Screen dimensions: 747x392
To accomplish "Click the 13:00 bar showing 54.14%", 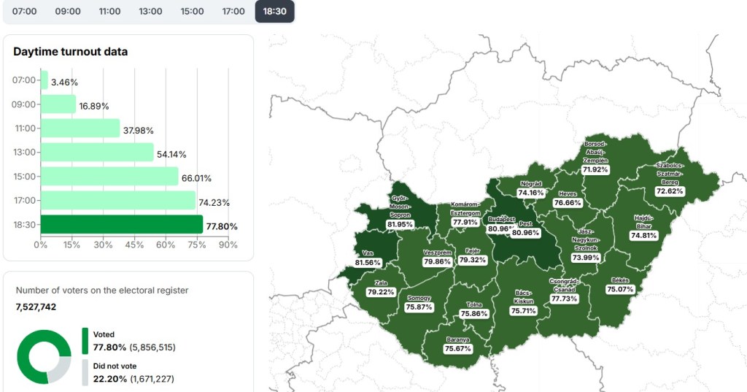I will coord(97,153).
